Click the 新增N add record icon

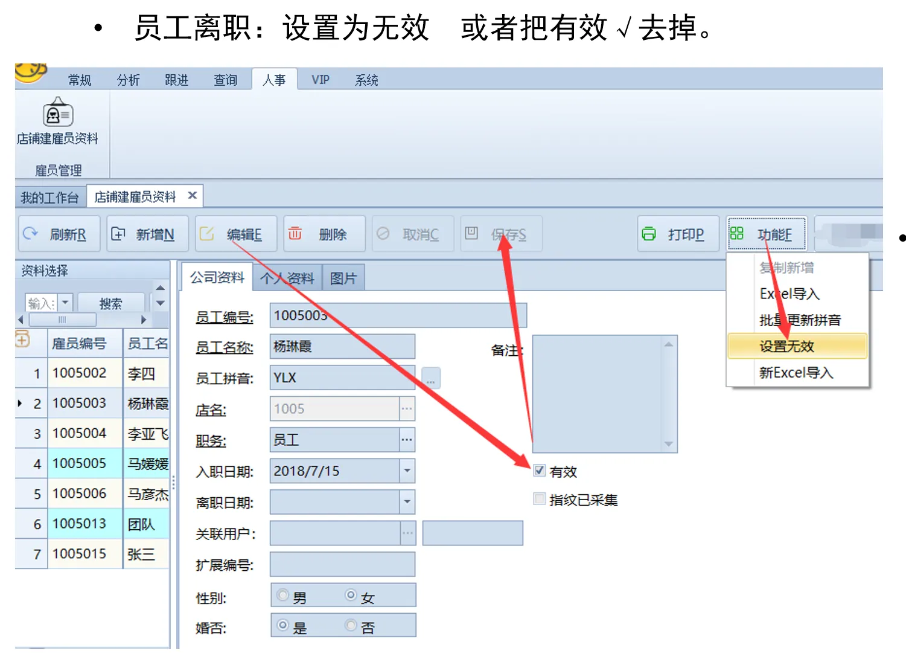point(118,234)
